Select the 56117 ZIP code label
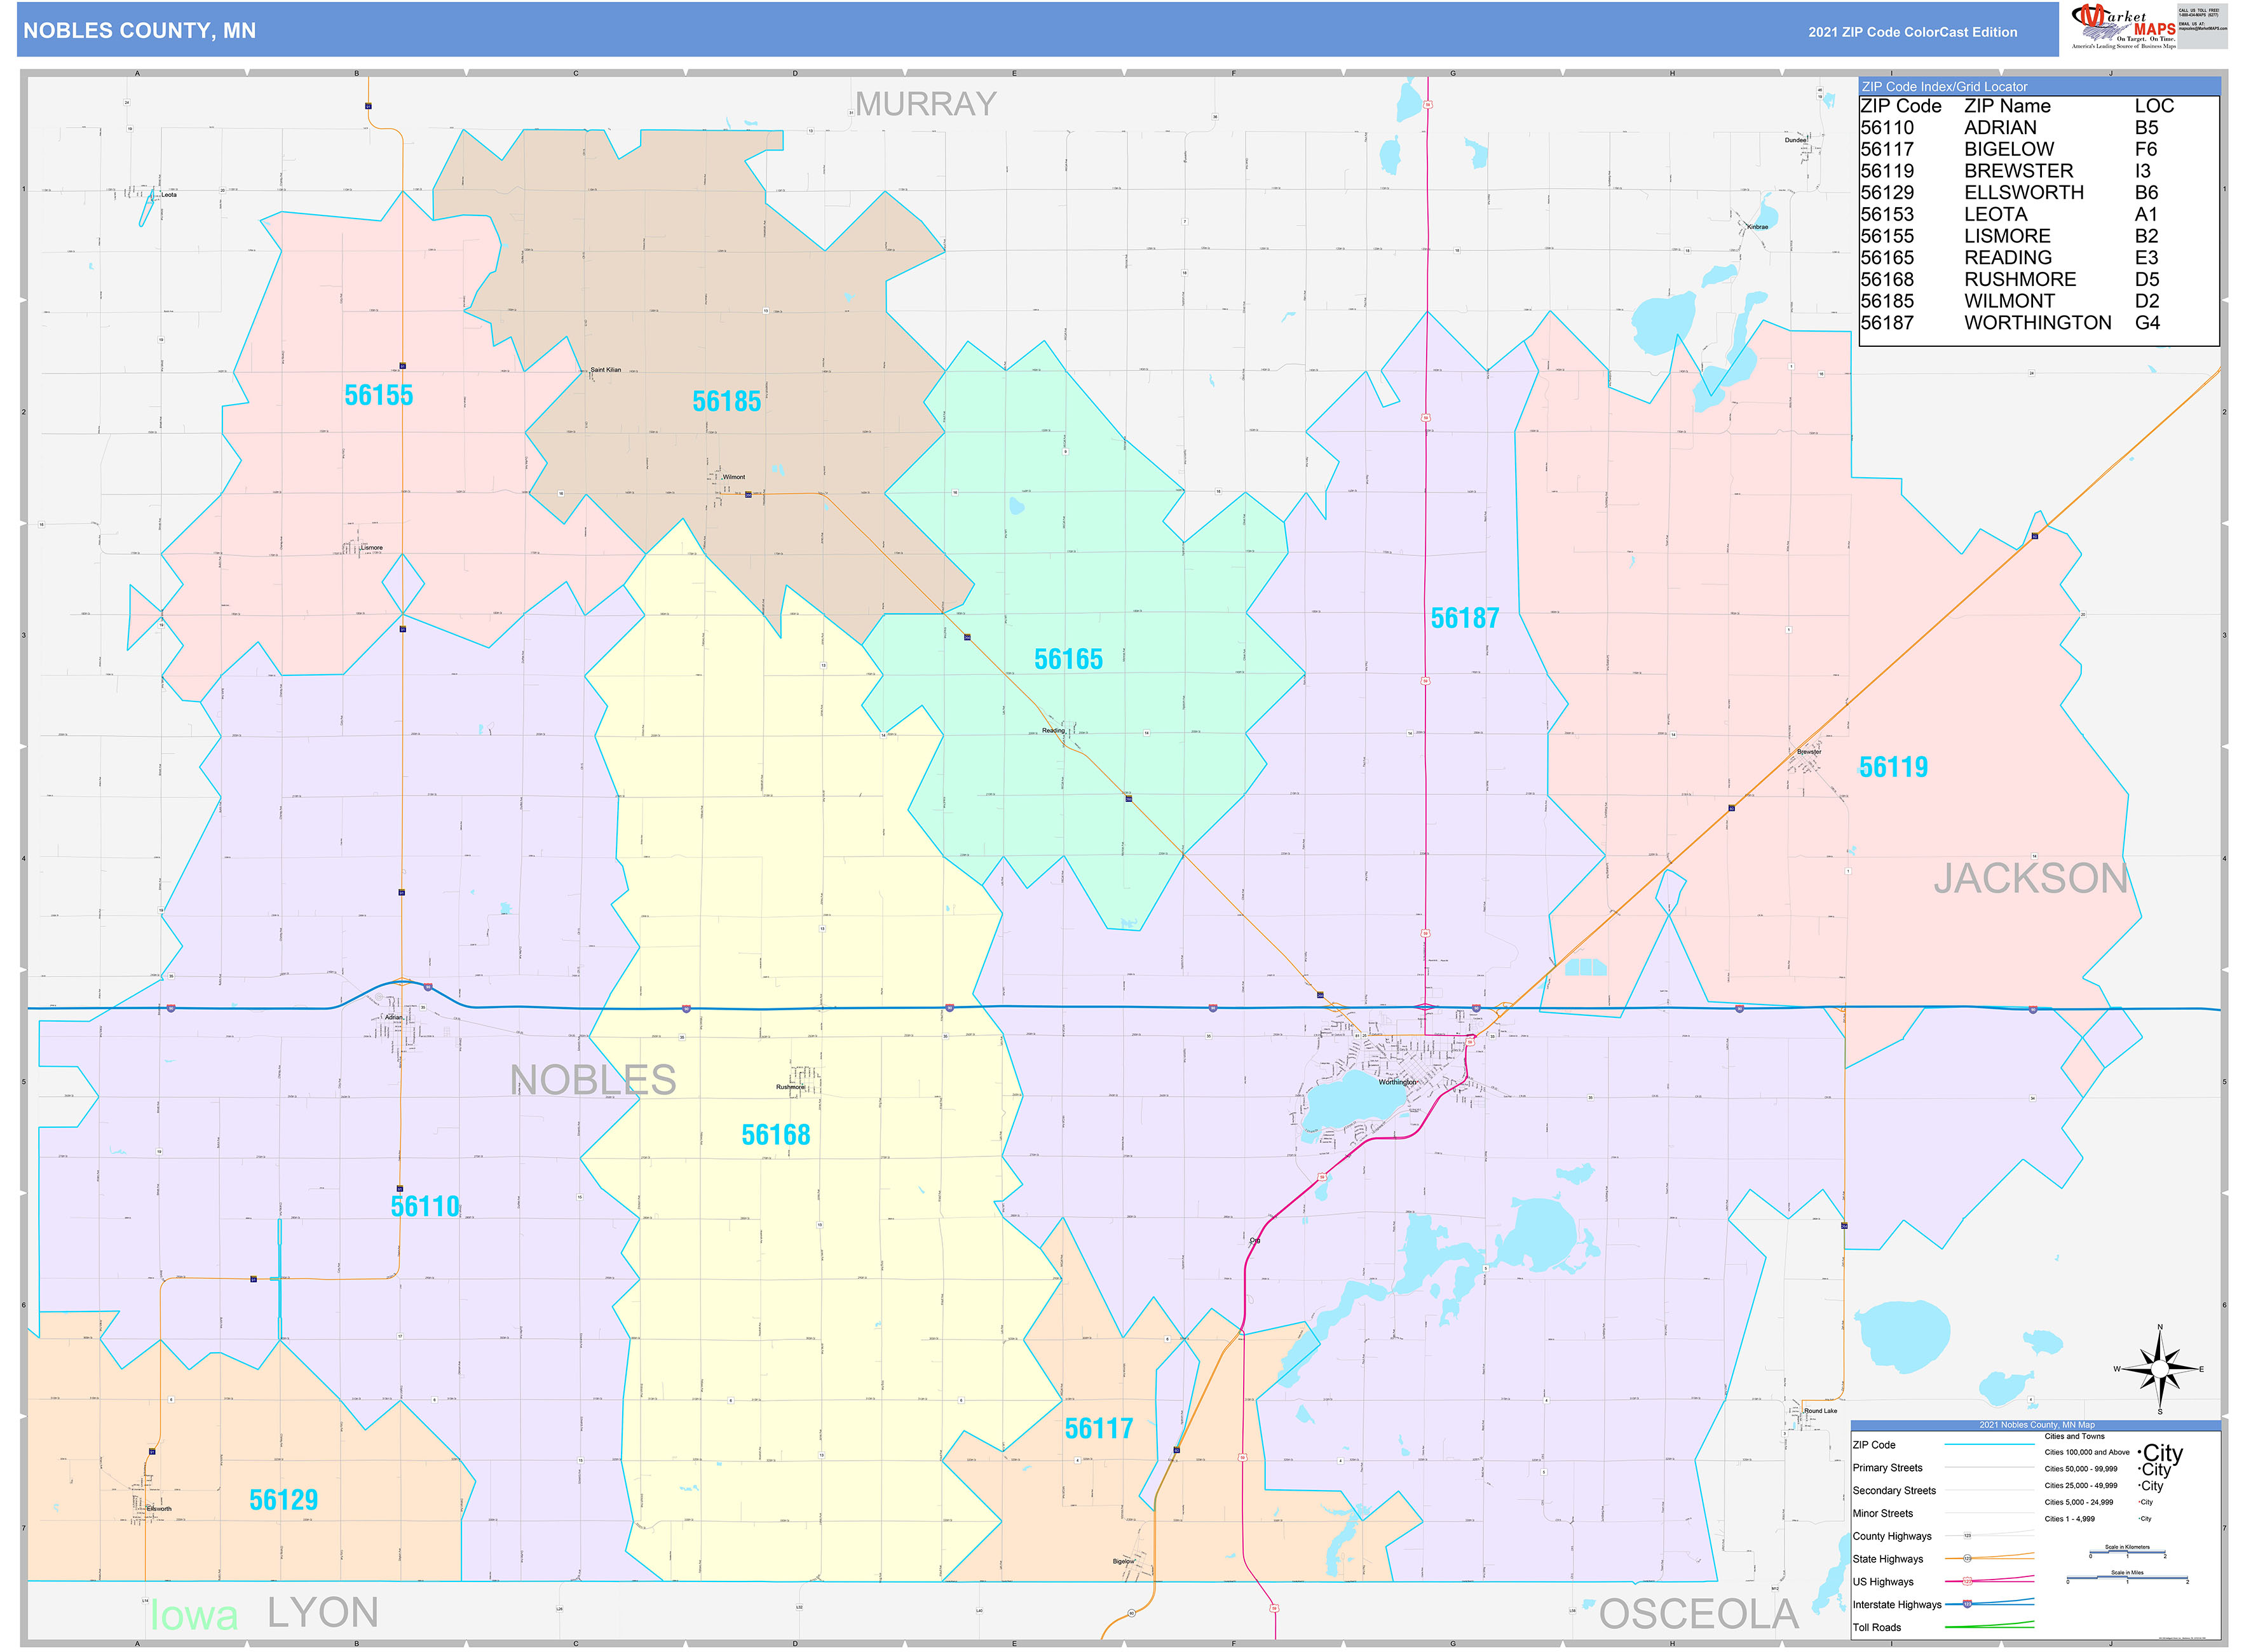 pyautogui.click(x=1098, y=1428)
